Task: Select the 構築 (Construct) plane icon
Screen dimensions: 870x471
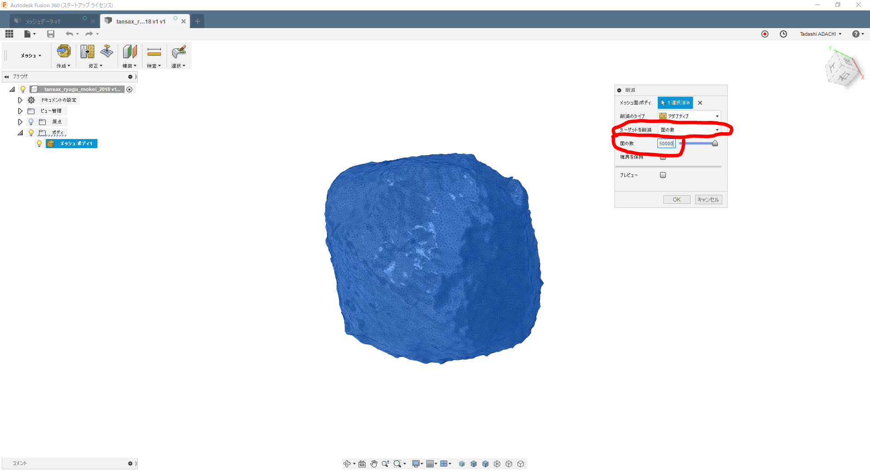Action: pos(130,51)
